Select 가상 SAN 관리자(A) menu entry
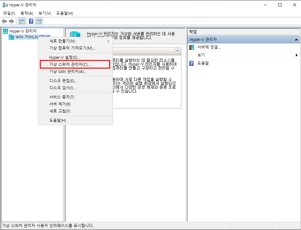The image size is (301, 230). 75,71
